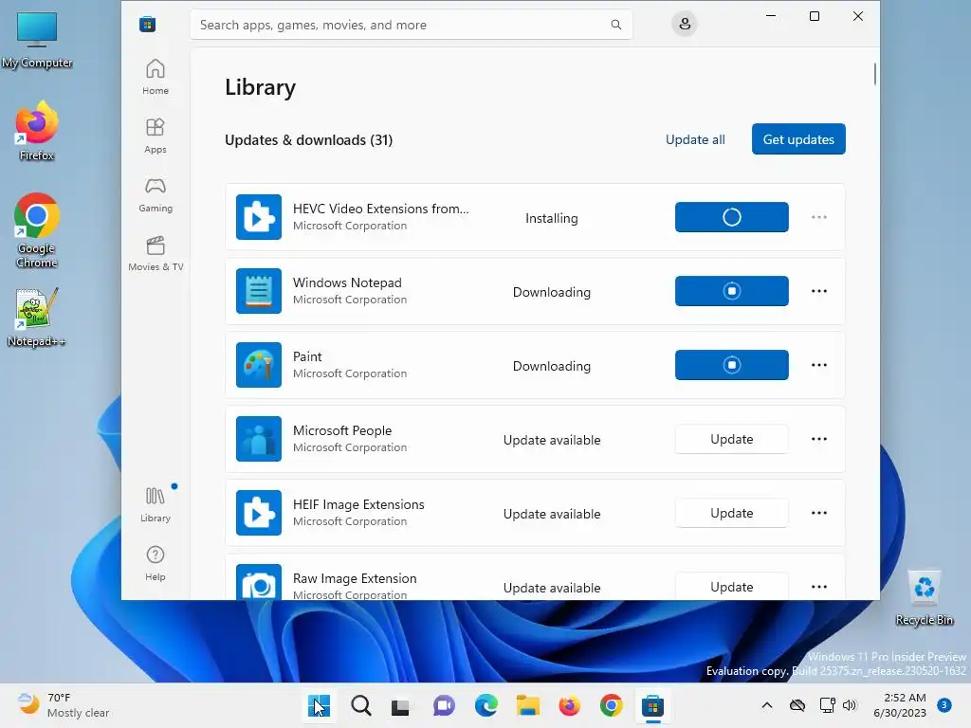Open more options for Paint

[x=818, y=365]
